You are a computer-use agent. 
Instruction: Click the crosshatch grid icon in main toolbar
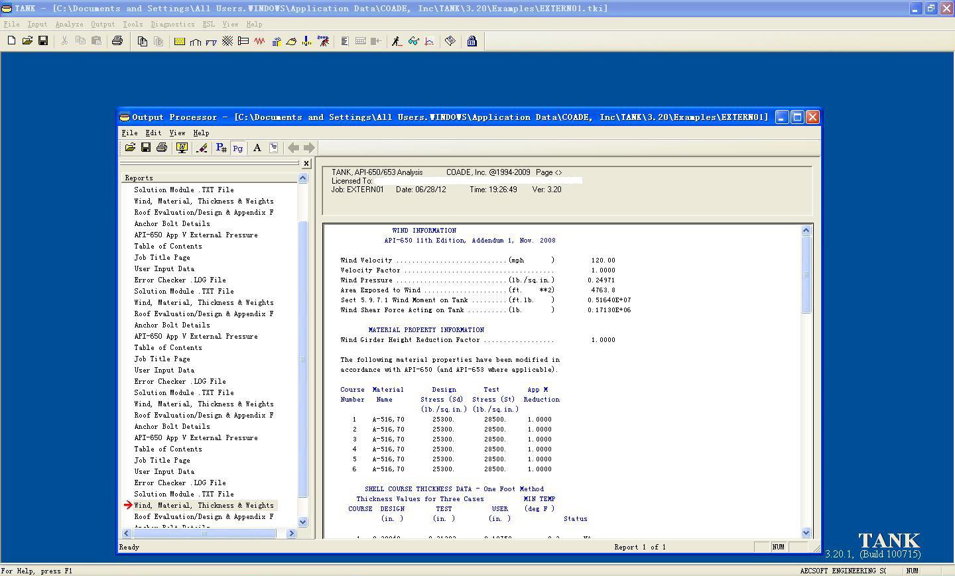tap(227, 41)
